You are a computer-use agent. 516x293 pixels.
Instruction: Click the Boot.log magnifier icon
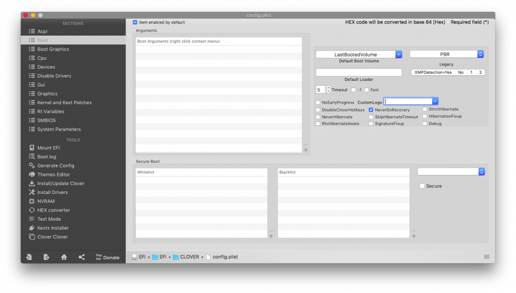point(31,156)
